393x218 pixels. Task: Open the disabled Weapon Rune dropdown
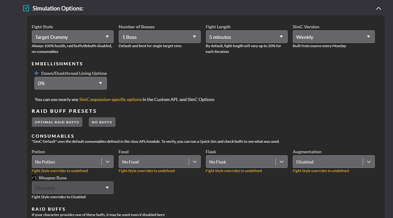[73, 188]
